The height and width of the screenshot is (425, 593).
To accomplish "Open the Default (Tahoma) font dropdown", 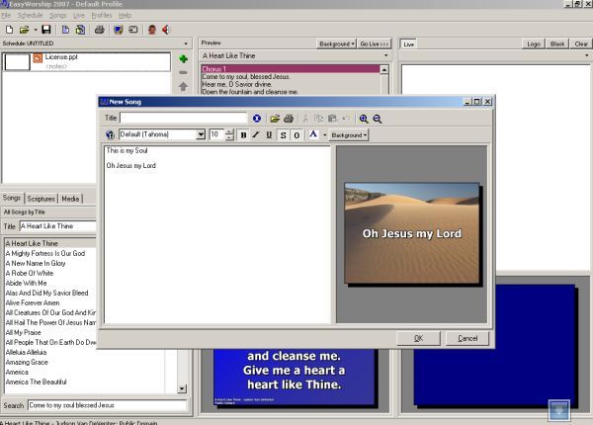I will click(201, 134).
